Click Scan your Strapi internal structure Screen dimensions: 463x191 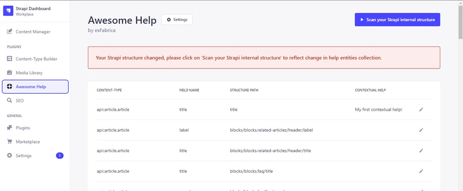397,20
